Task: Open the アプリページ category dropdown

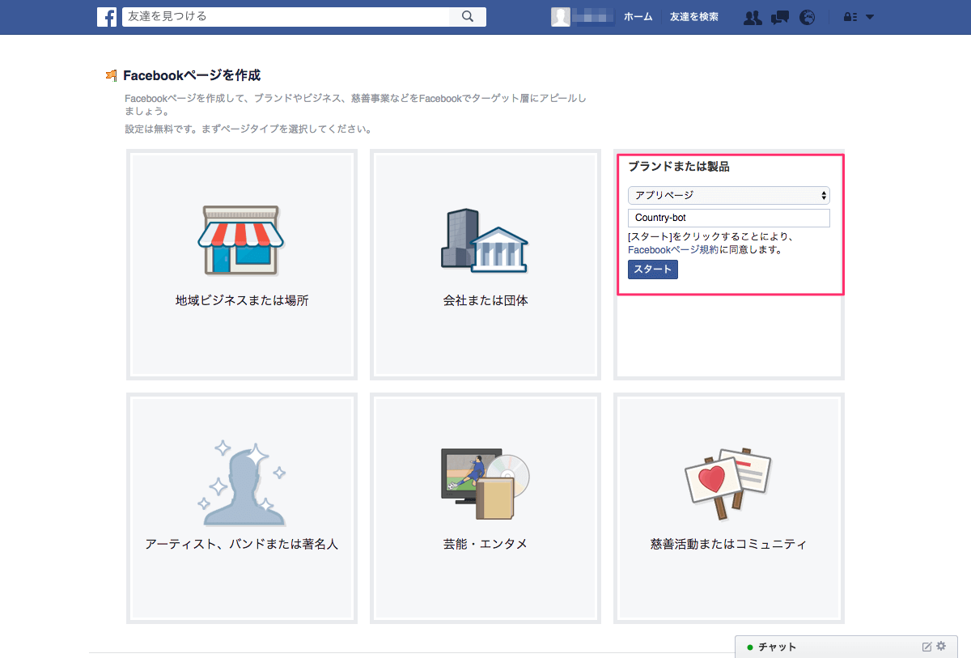Action: click(728, 195)
